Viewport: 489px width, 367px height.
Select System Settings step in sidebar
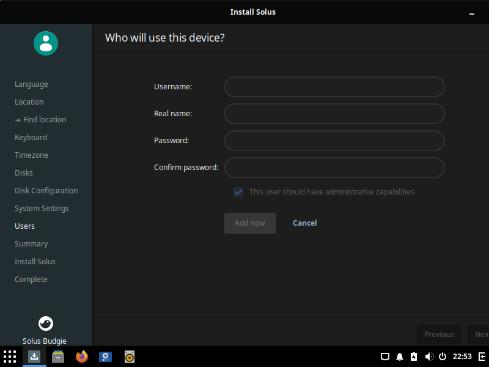point(42,209)
